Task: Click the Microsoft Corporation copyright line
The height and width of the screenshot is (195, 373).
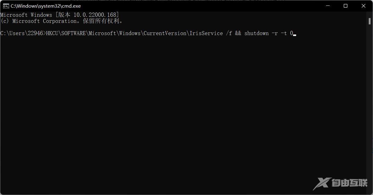Action: coord(61,21)
